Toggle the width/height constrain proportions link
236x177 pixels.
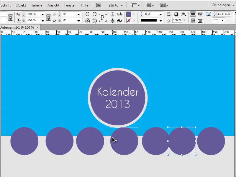click(x=10, y=18)
